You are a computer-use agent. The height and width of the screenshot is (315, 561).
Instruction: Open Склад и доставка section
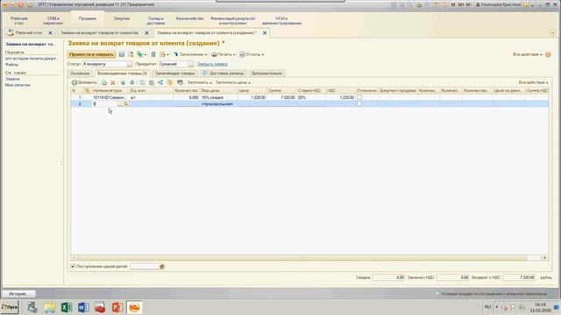coord(156,21)
